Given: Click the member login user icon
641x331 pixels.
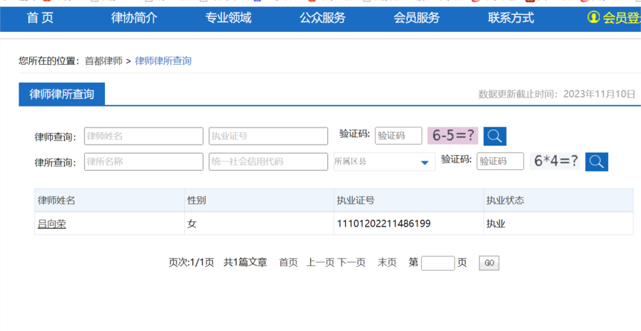Looking at the screenshot, I should (593, 17).
